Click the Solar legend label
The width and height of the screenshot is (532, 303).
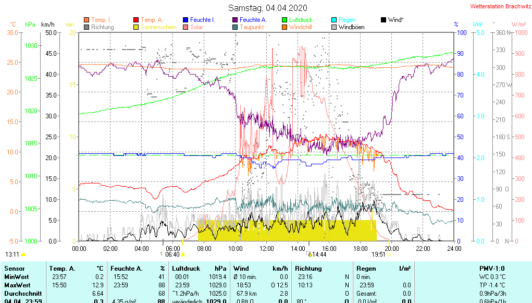(x=197, y=27)
